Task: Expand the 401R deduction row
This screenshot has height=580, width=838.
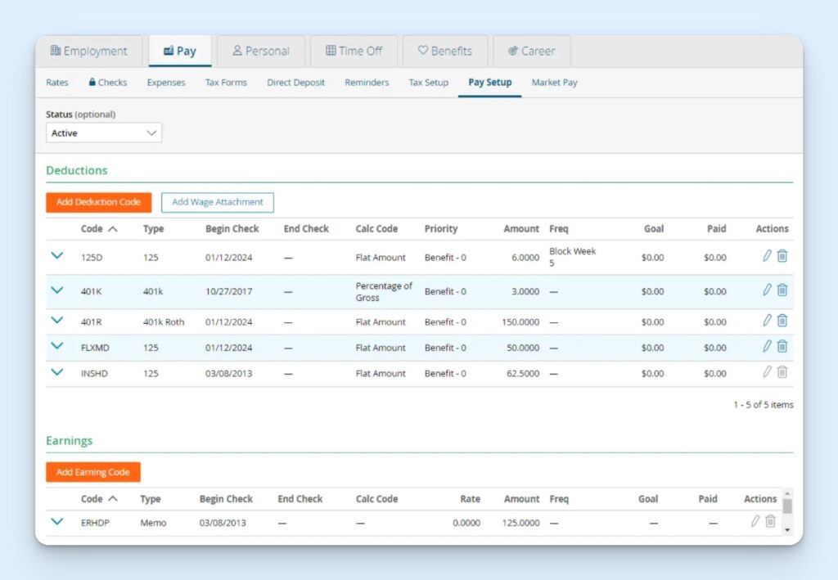Action: coord(57,321)
